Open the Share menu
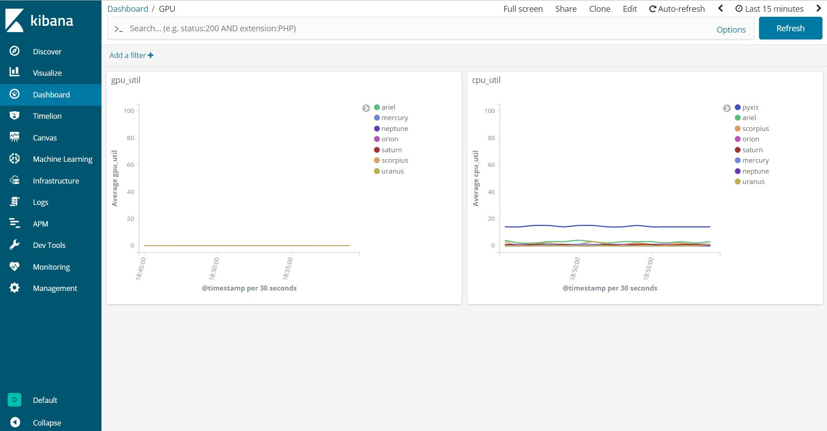 [566, 9]
